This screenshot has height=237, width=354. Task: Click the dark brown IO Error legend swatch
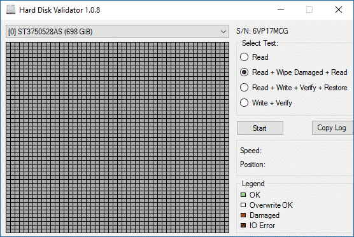click(243, 226)
